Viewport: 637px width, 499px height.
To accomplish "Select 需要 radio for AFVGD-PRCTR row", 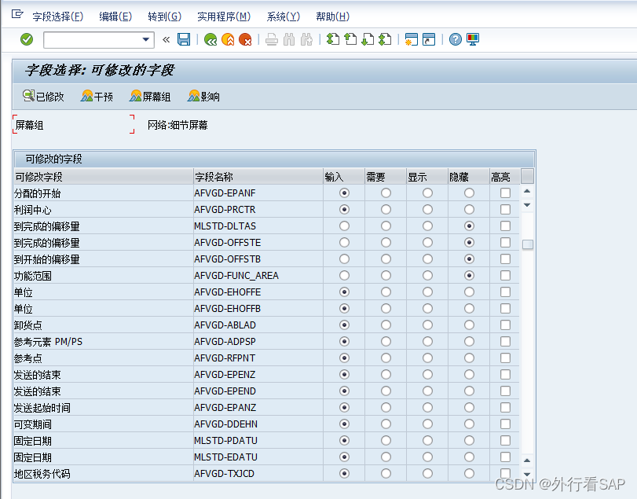I will click(386, 209).
